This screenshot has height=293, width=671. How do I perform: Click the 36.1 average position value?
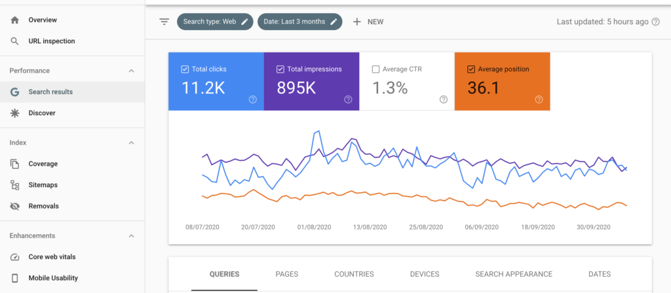tap(484, 88)
